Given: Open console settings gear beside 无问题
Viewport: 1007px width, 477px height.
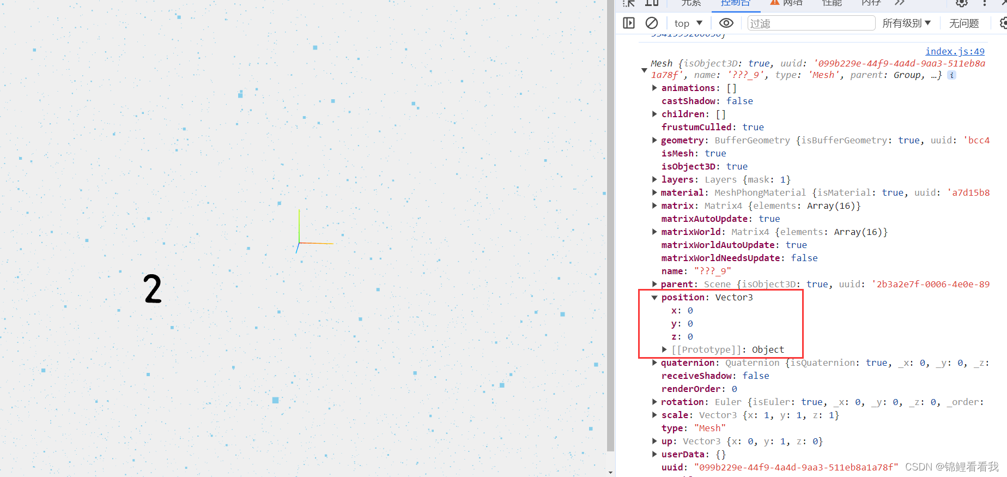Looking at the screenshot, I should [x=1003, y=23].
